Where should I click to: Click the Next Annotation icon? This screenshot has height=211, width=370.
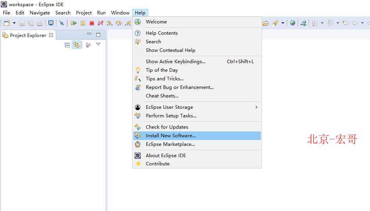[x=314, y=23]
